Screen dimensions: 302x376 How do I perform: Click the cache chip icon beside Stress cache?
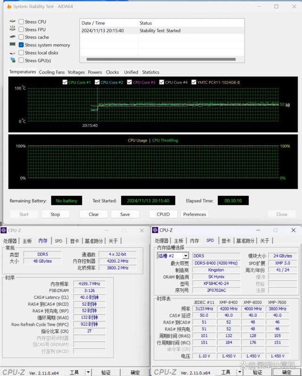[x=13, y=37]
